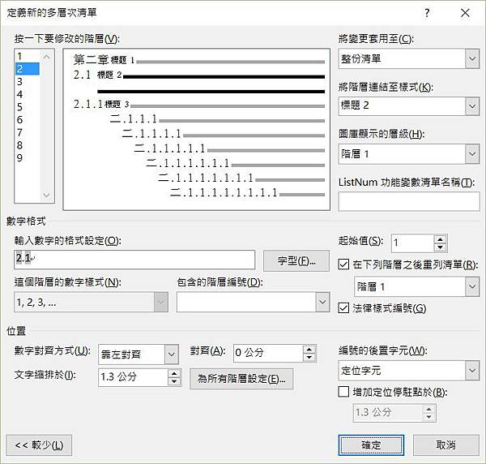Open the 將變更套用至 dropdown
This screenshot has width=486, height=464.
[472, 58]
